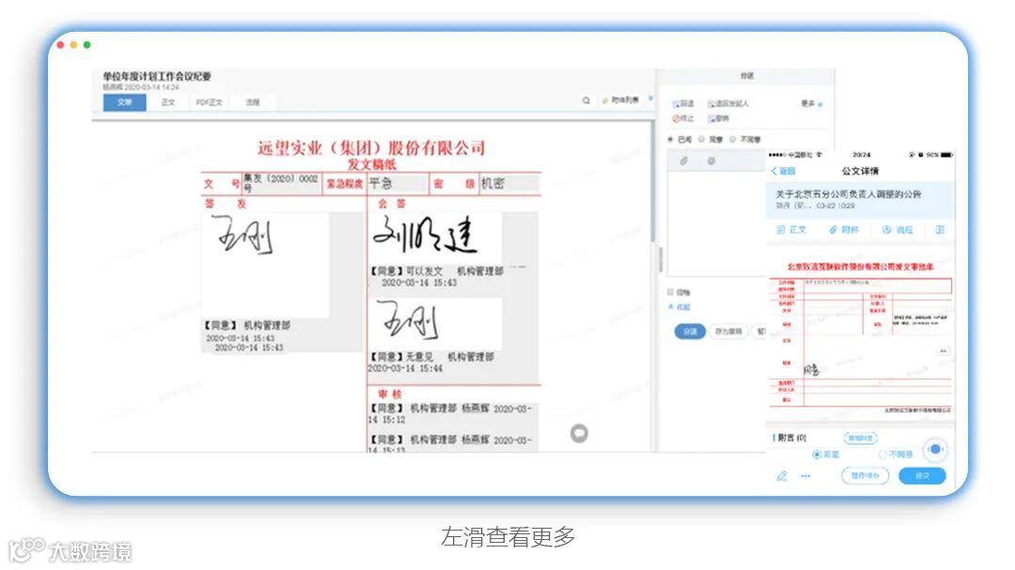Tap the phone list-layout icon at far right

click(x=941, y=230)
